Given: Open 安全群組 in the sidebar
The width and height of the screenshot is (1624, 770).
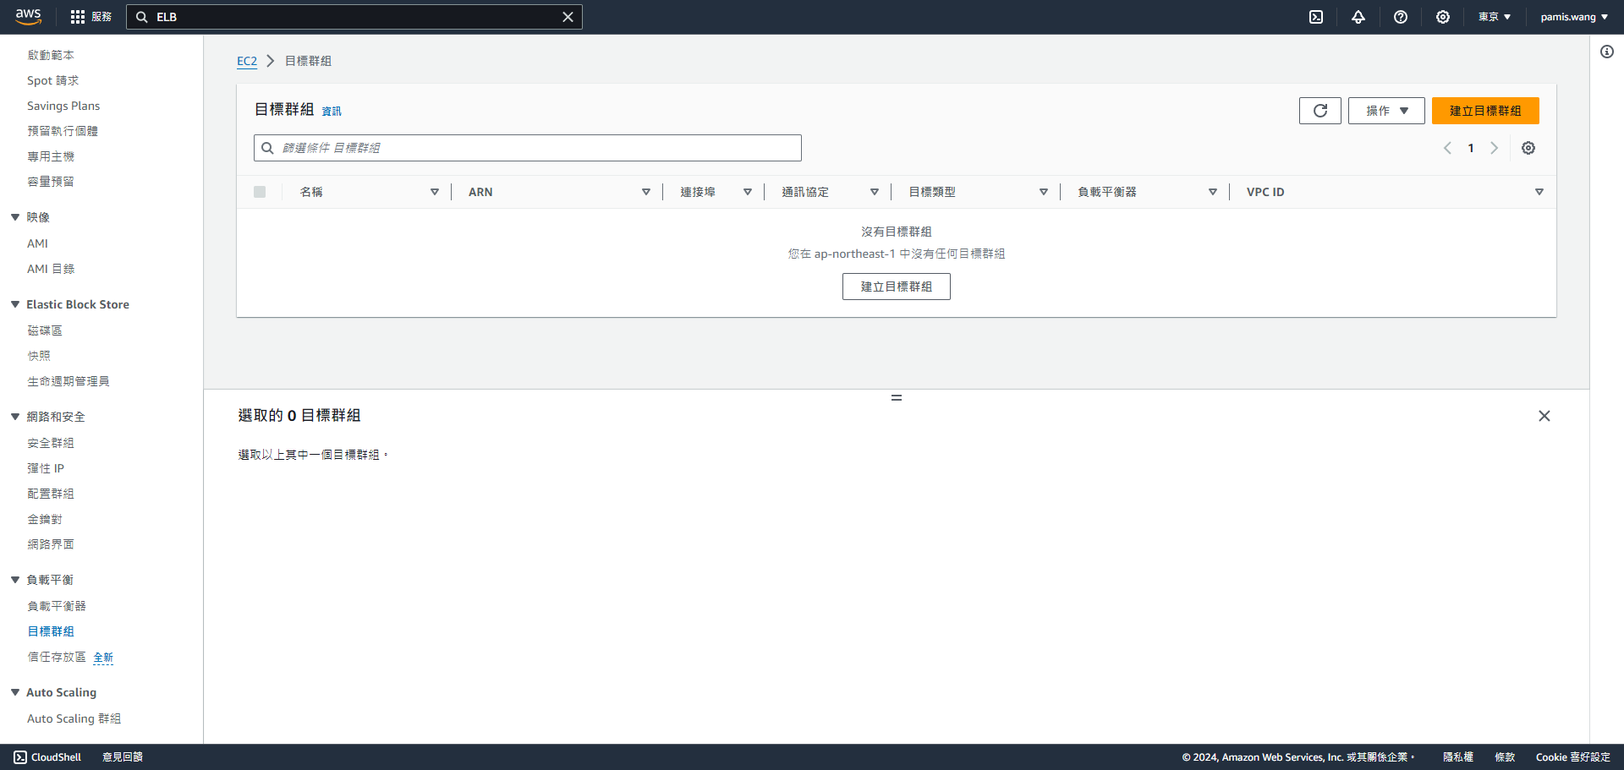Looking at the screenshot, I should pyautogui.click(x=51, y=443).
